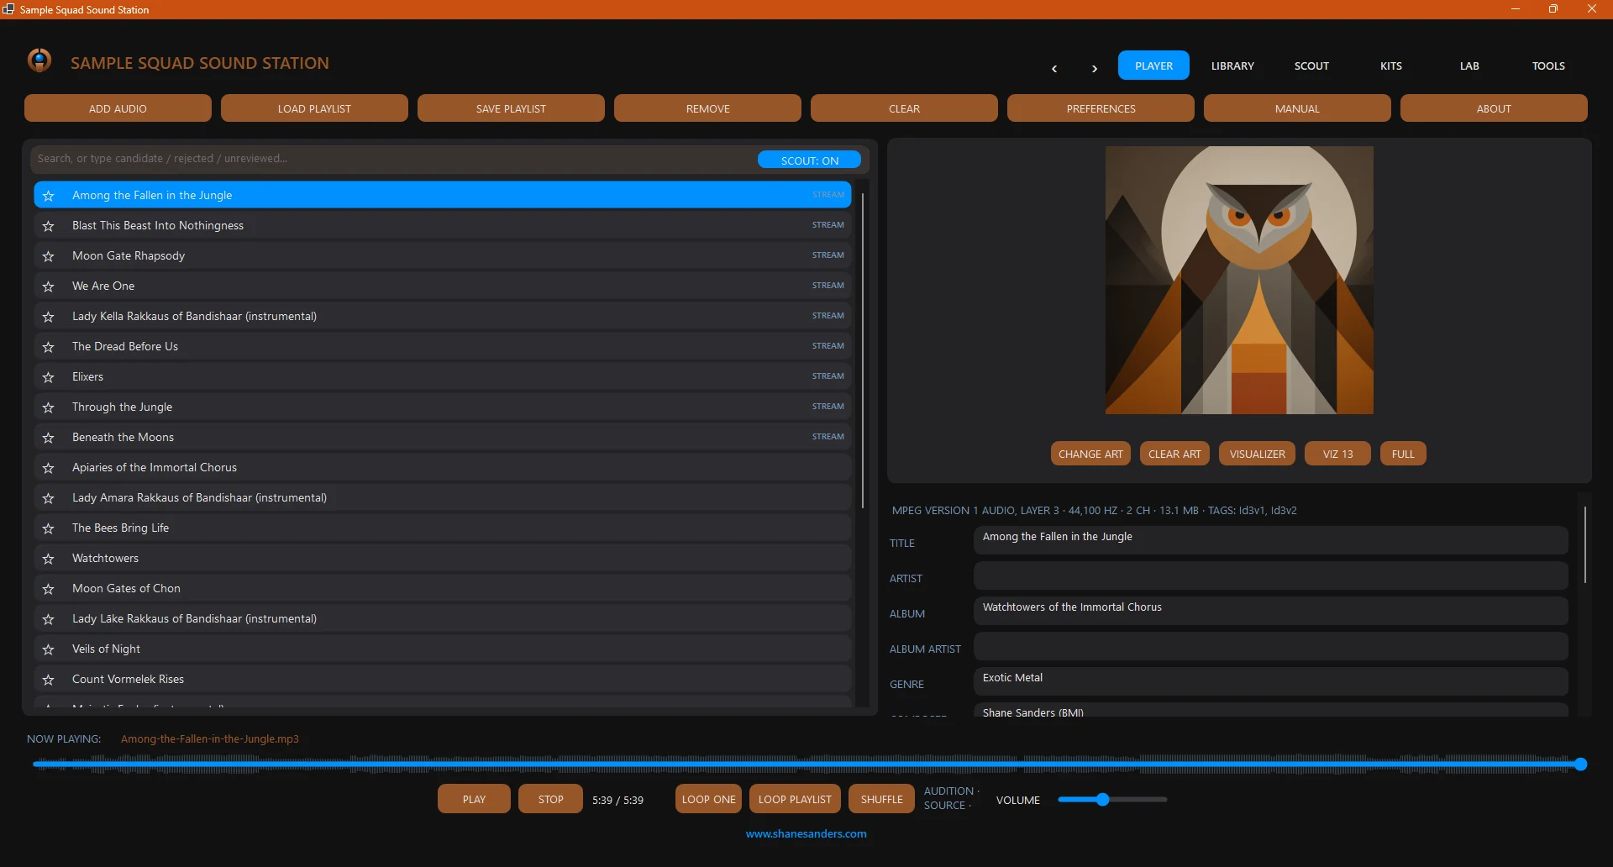Click PLAY to start playback
This screenshot has width=1613, height=867.
coord(474,799)
